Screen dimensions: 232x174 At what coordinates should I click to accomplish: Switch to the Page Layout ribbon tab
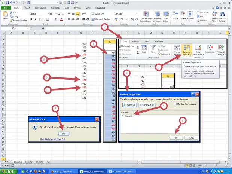click(x=40, y=8)
